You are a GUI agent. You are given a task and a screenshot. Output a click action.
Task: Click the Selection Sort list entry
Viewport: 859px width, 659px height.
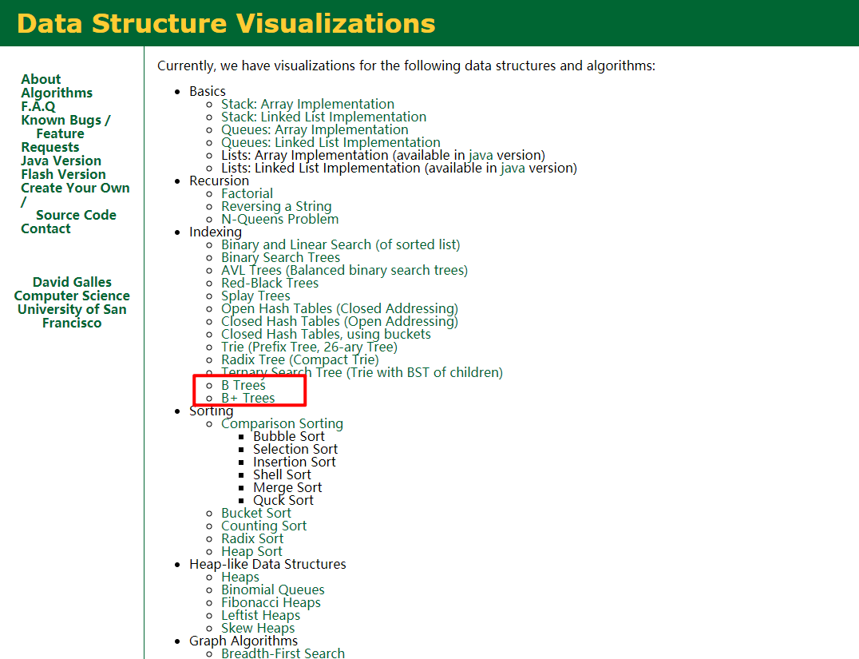point(295,450)
